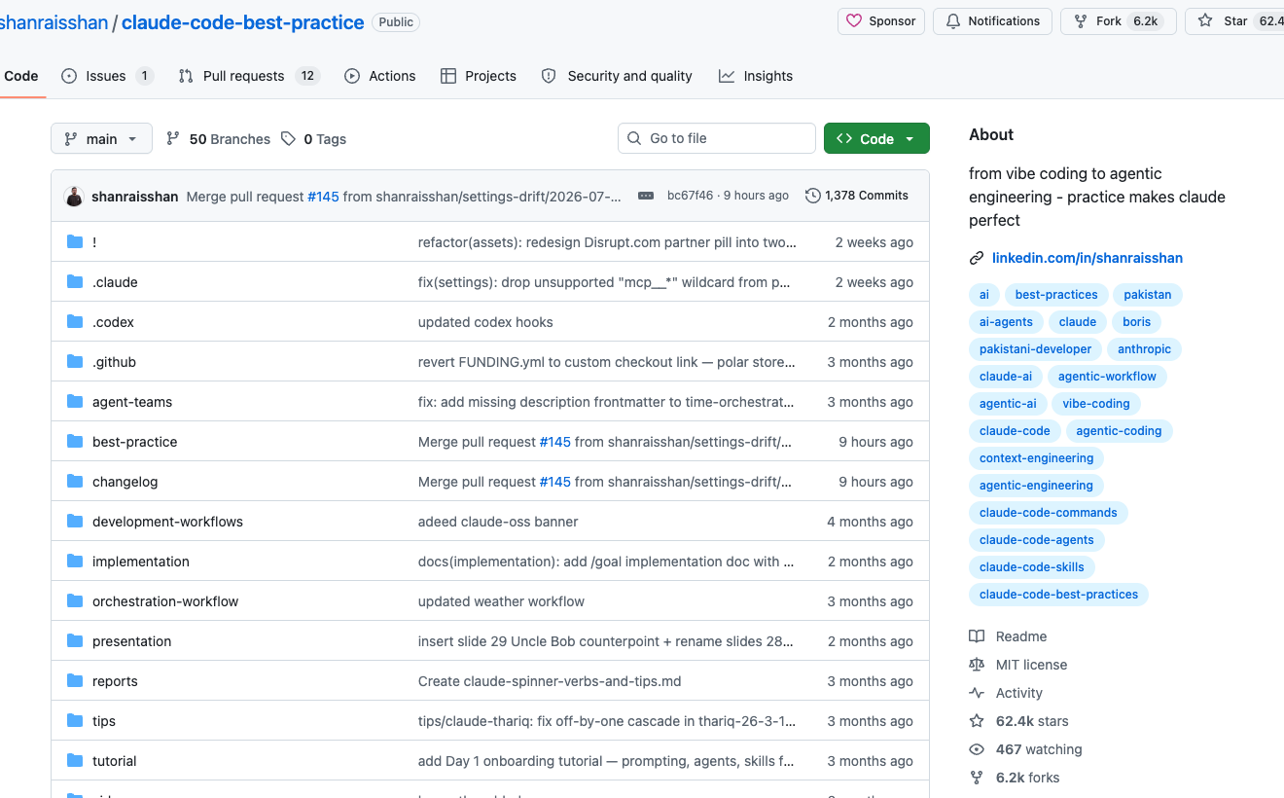Switch to the Code tab
The image size is (1284, 798).
pyautogui.click(x=21, y=76)
